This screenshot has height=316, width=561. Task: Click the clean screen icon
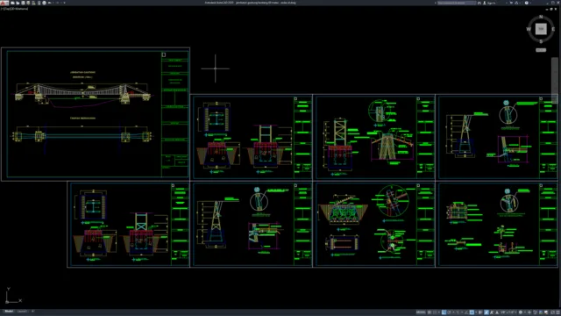pyautogui.click(x=553, y=312)
